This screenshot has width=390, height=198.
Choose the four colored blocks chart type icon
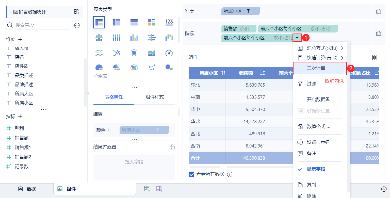tap(152, 22)
